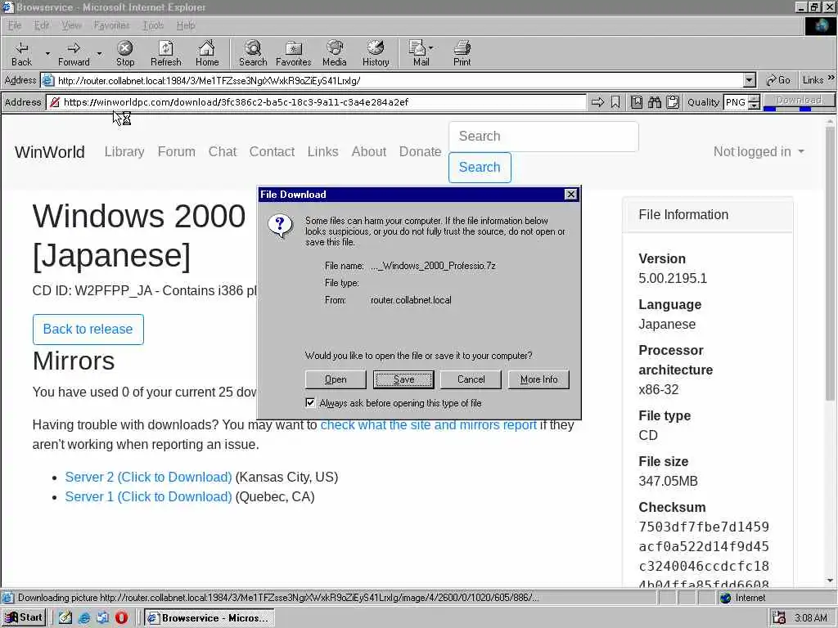Click the WinWorld site logo text
Viewport: 838px width, 628px height.
pyautogui.click(x=50, y=151)
